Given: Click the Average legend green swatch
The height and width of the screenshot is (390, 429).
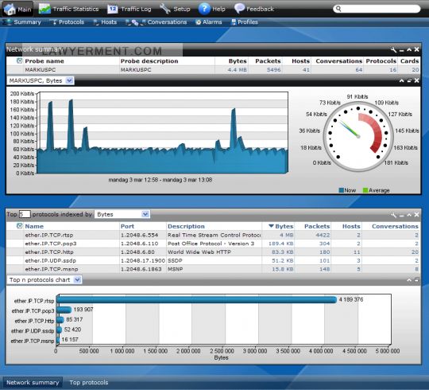Looking at the screenshot, I should point(365,190).
